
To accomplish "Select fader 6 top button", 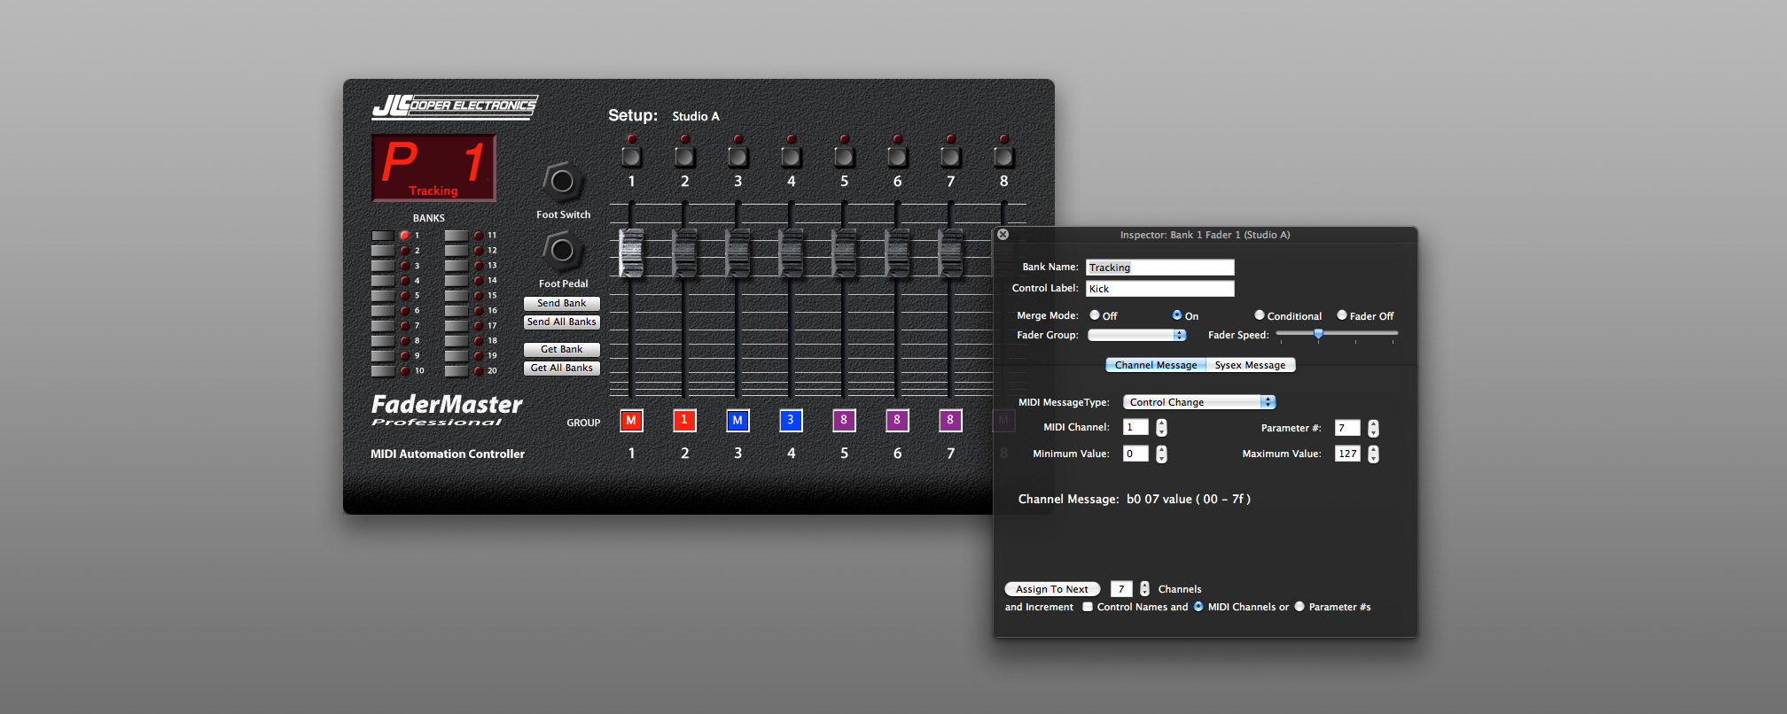I will pyautogui.click(x=897, y=157).
